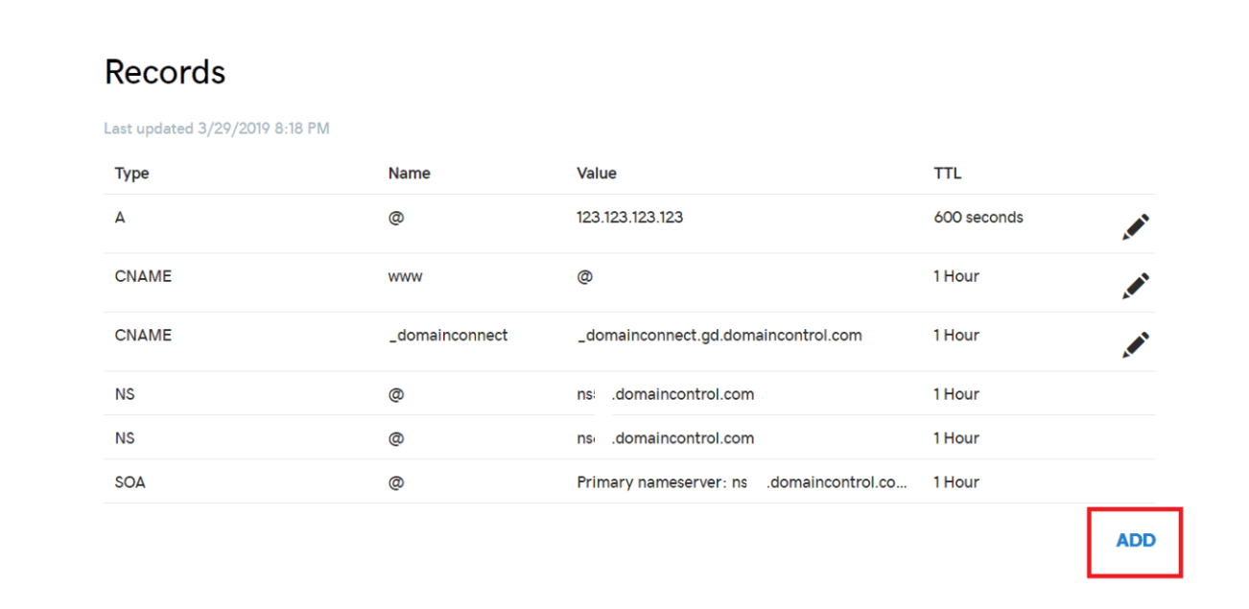The image size is (1249, 609).
Task: Select the SOA record type cell
Action: pyautogui.click(x=130, y=482)
